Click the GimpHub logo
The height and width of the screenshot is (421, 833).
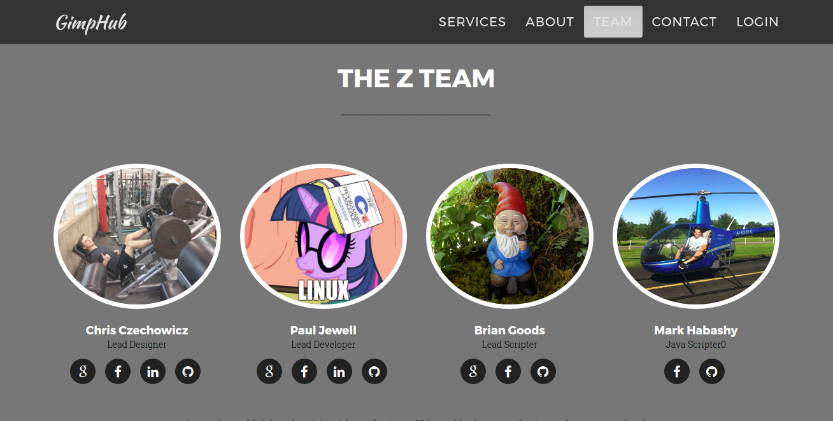pos(91,23)
